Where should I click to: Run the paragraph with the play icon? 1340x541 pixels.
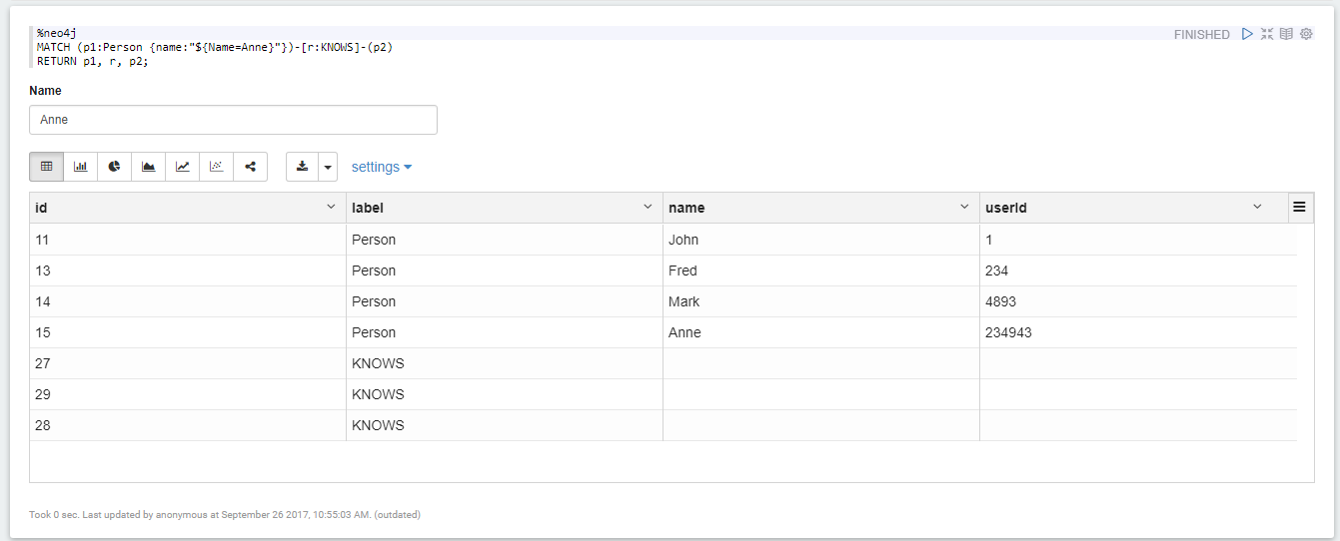1247,34
